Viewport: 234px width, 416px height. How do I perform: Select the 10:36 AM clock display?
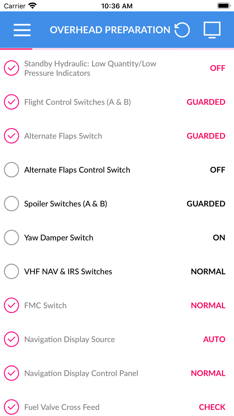(117, 5)
